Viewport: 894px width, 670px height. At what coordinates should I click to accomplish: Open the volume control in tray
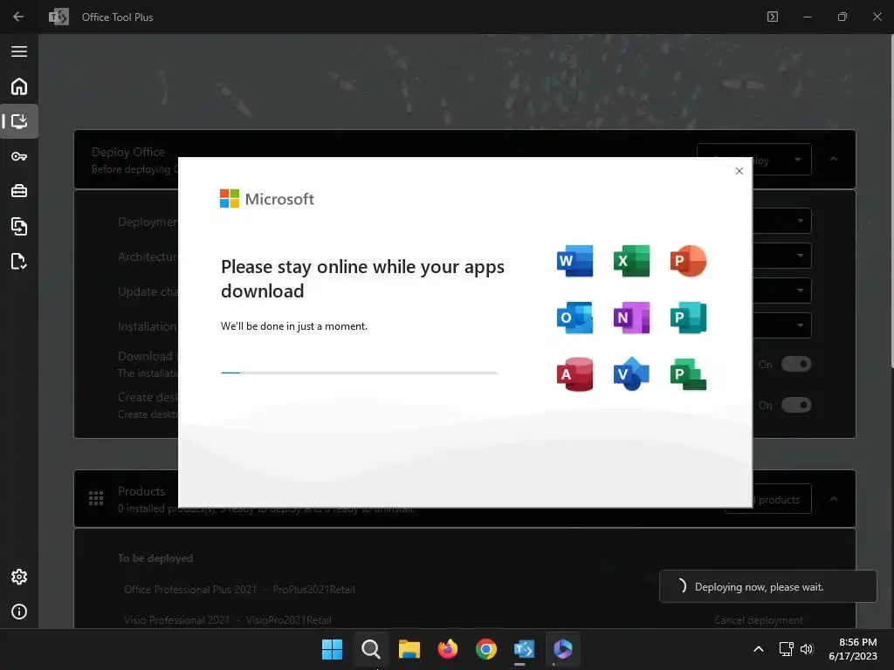point(806,649)
